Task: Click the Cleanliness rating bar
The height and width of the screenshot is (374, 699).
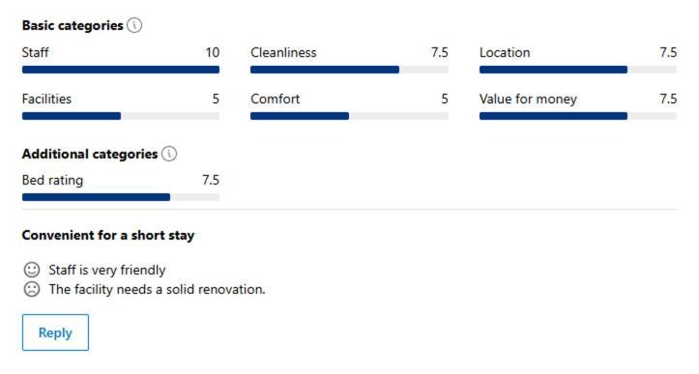Action: pos(349,70)
